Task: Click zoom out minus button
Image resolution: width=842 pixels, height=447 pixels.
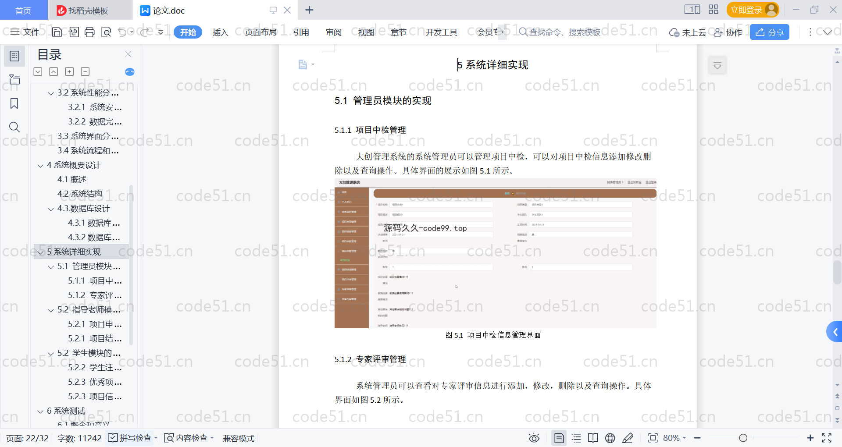Action: [697, 438]
